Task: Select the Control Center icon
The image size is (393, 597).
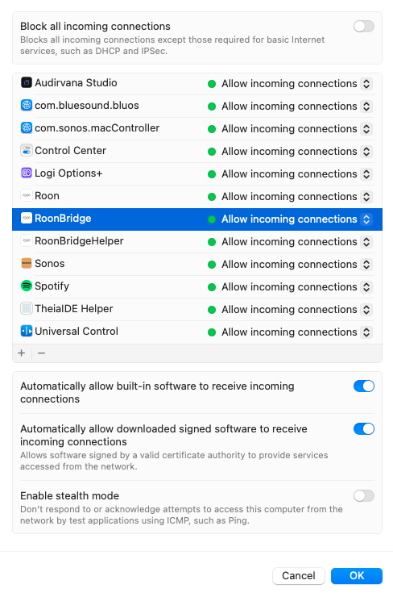Action: point(27,150)
